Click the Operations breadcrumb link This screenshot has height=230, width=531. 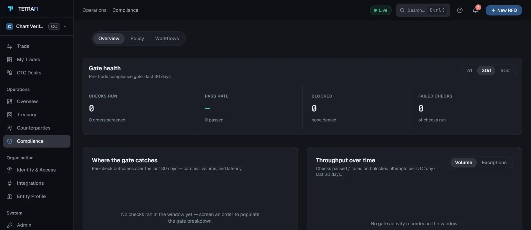pyautogui.click(x=94, y=10)
